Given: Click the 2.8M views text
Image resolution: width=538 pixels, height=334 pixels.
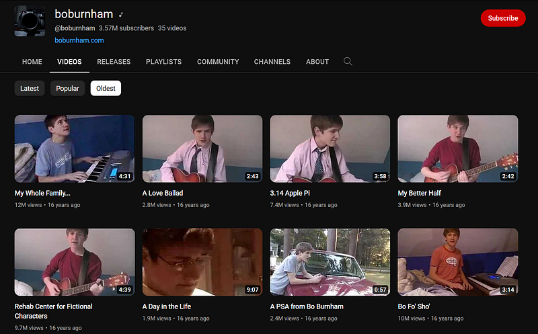Looking at the screenshot, I should (x=157, y=205).
